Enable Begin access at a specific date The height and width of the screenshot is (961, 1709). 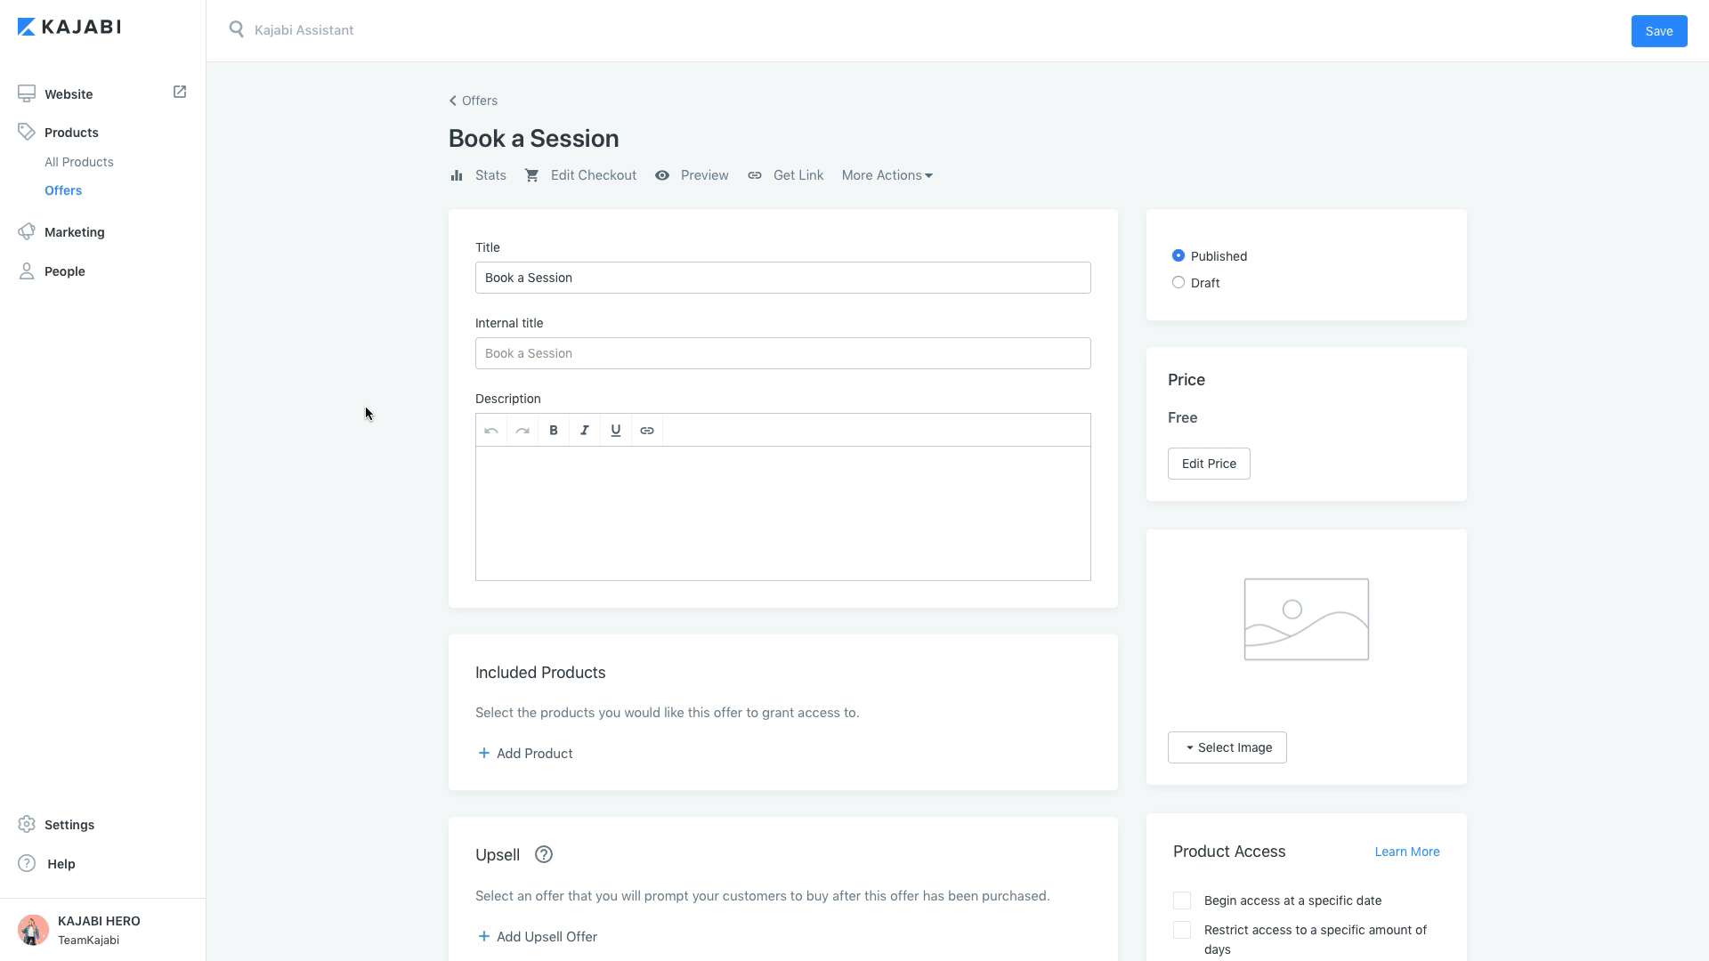point(1182,900)
